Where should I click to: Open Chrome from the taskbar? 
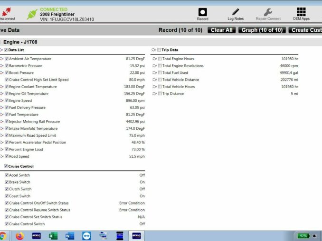click(x=3, y=236)
